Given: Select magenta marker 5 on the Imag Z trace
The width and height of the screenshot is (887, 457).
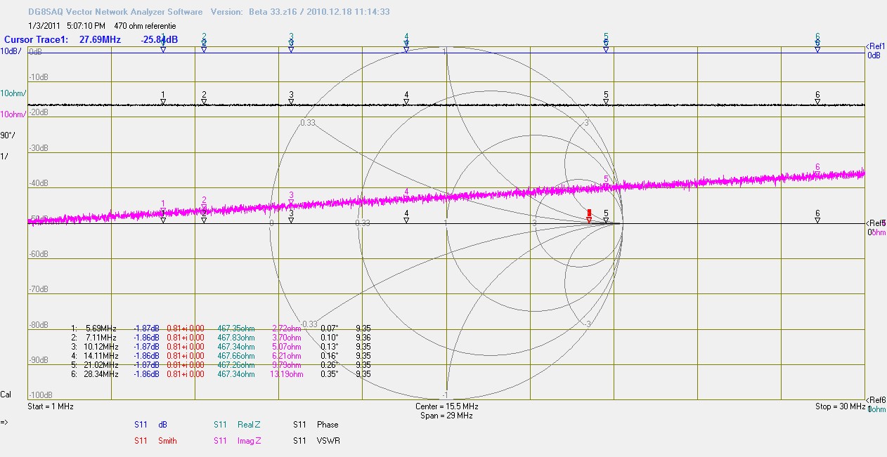Looking at the screenshot, I should pyautogui.click(x=606, y=183).
